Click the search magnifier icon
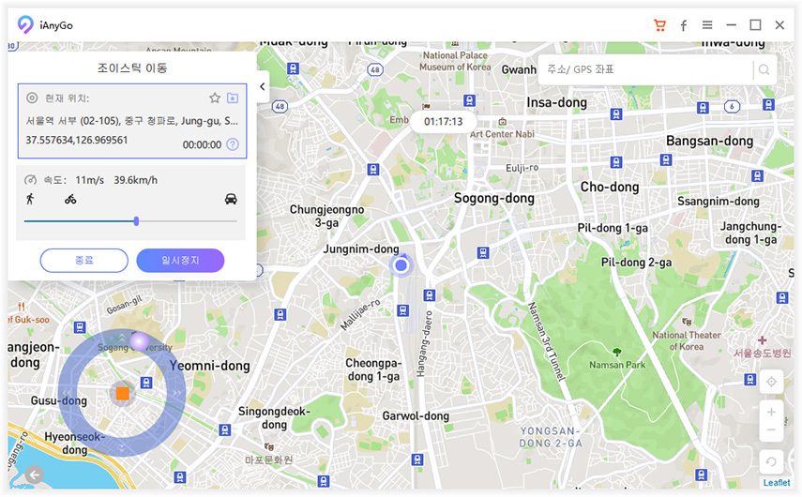The width and height of the screenshot is (802, 497). 765,69
